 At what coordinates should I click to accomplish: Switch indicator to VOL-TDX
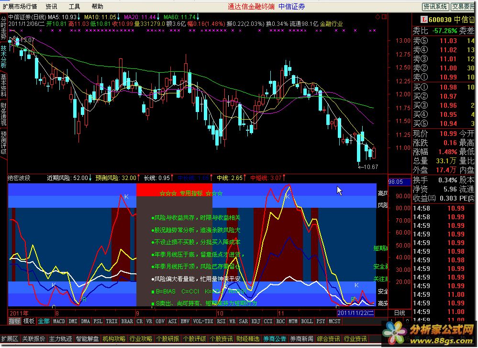(x=203, y=321)
